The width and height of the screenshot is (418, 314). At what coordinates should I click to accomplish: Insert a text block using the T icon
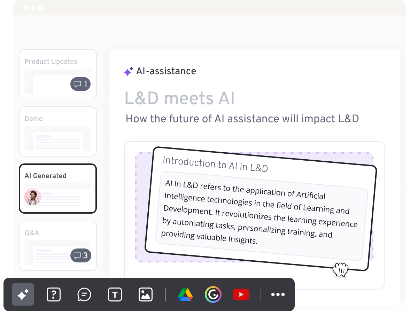pos(115,294)
